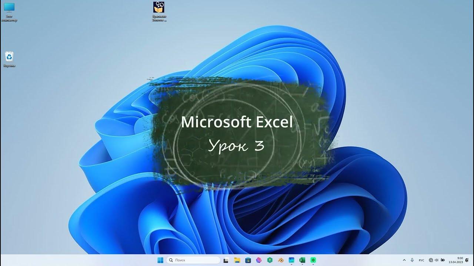Select the Крапивин book desktop shortcut

click(159, 11)
